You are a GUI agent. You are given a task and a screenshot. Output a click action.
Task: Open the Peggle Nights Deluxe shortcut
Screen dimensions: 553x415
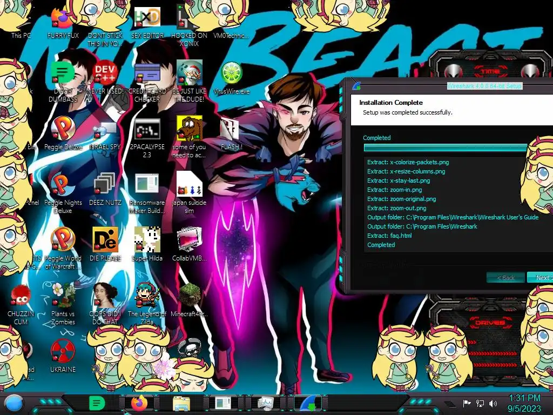click(63, 193)
